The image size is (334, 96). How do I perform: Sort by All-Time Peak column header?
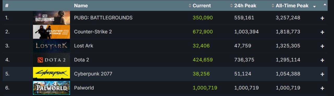[x=292, y=5]
